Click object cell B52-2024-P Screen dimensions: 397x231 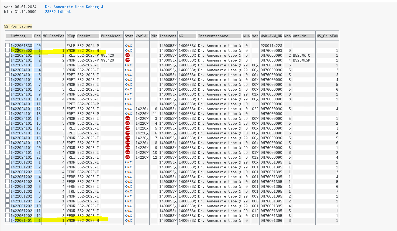[88, 46]
